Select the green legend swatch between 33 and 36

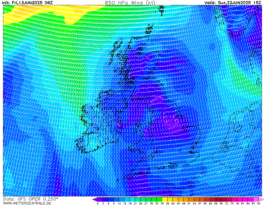tap(159, 199)
